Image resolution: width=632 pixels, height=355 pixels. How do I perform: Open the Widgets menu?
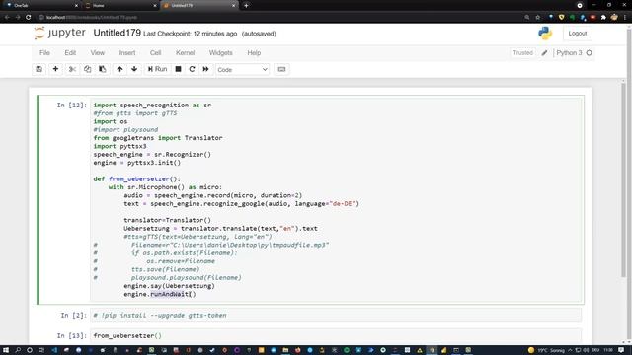[x=220, y=52]
